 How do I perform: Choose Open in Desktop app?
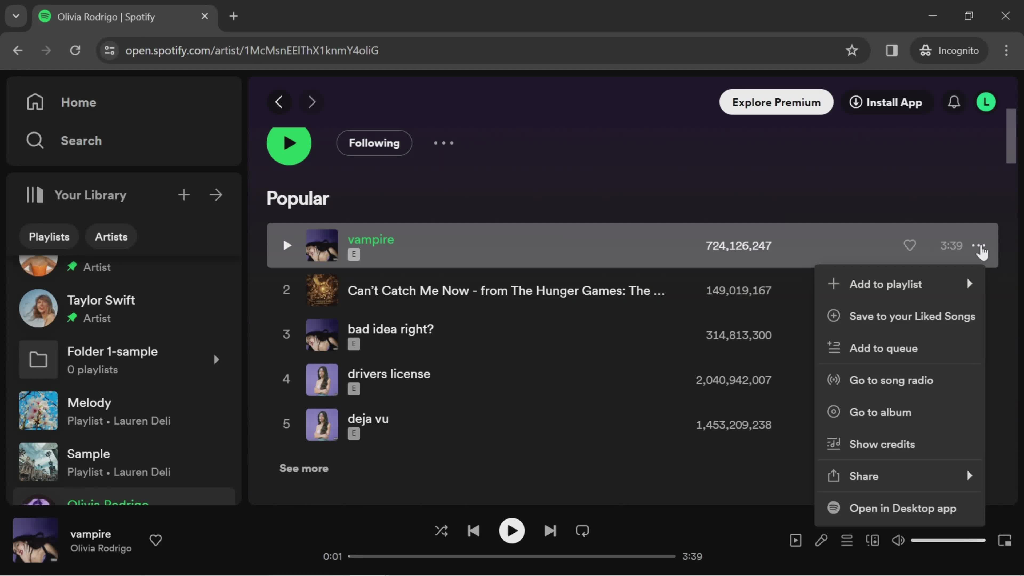click(x=900, y=508)
